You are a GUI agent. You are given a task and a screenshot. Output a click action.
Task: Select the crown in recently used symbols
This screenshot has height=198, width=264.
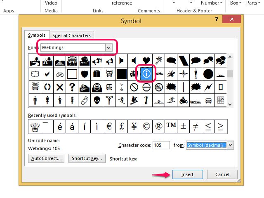click(35, 127)
